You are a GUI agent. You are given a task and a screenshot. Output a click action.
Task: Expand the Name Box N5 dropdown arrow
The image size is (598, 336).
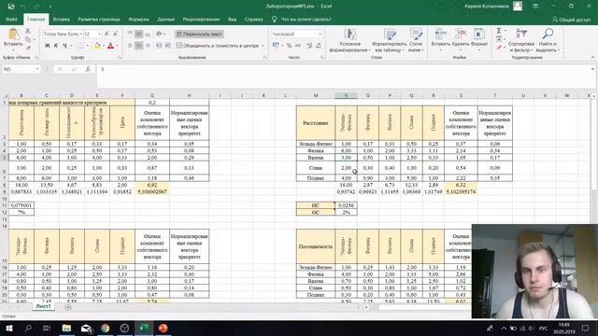(x=37, y=69)
